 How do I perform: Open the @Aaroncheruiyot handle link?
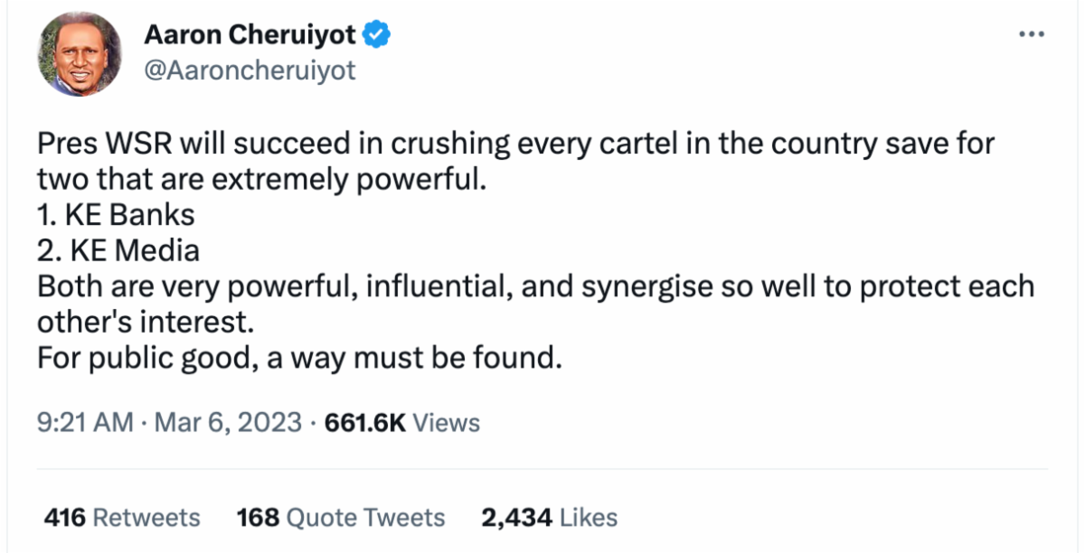click(250, 70)
